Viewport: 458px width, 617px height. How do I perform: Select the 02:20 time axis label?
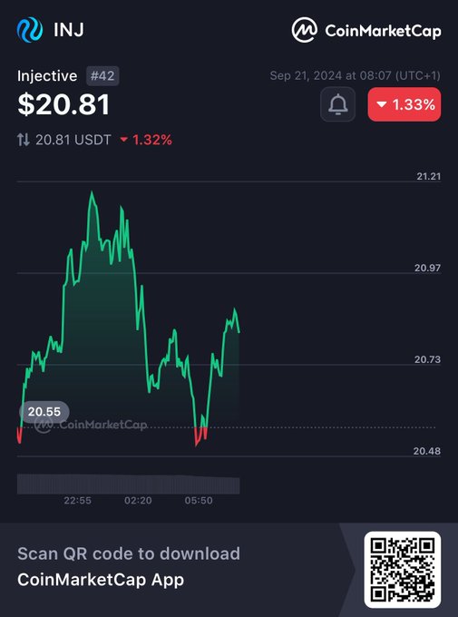coord(138,501)
